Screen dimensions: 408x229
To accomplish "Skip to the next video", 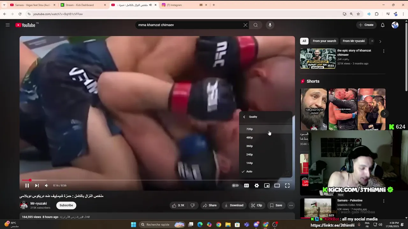I will coord(37,185).
